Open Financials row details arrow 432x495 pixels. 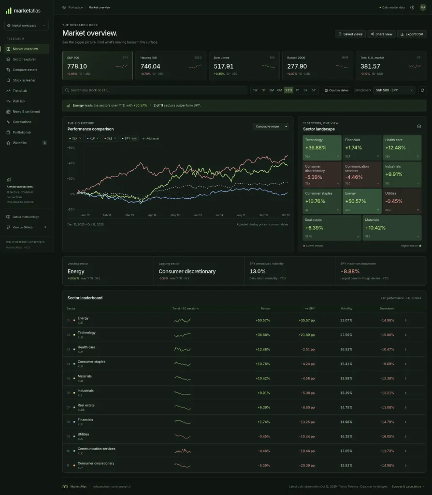[x=405, y=422]
